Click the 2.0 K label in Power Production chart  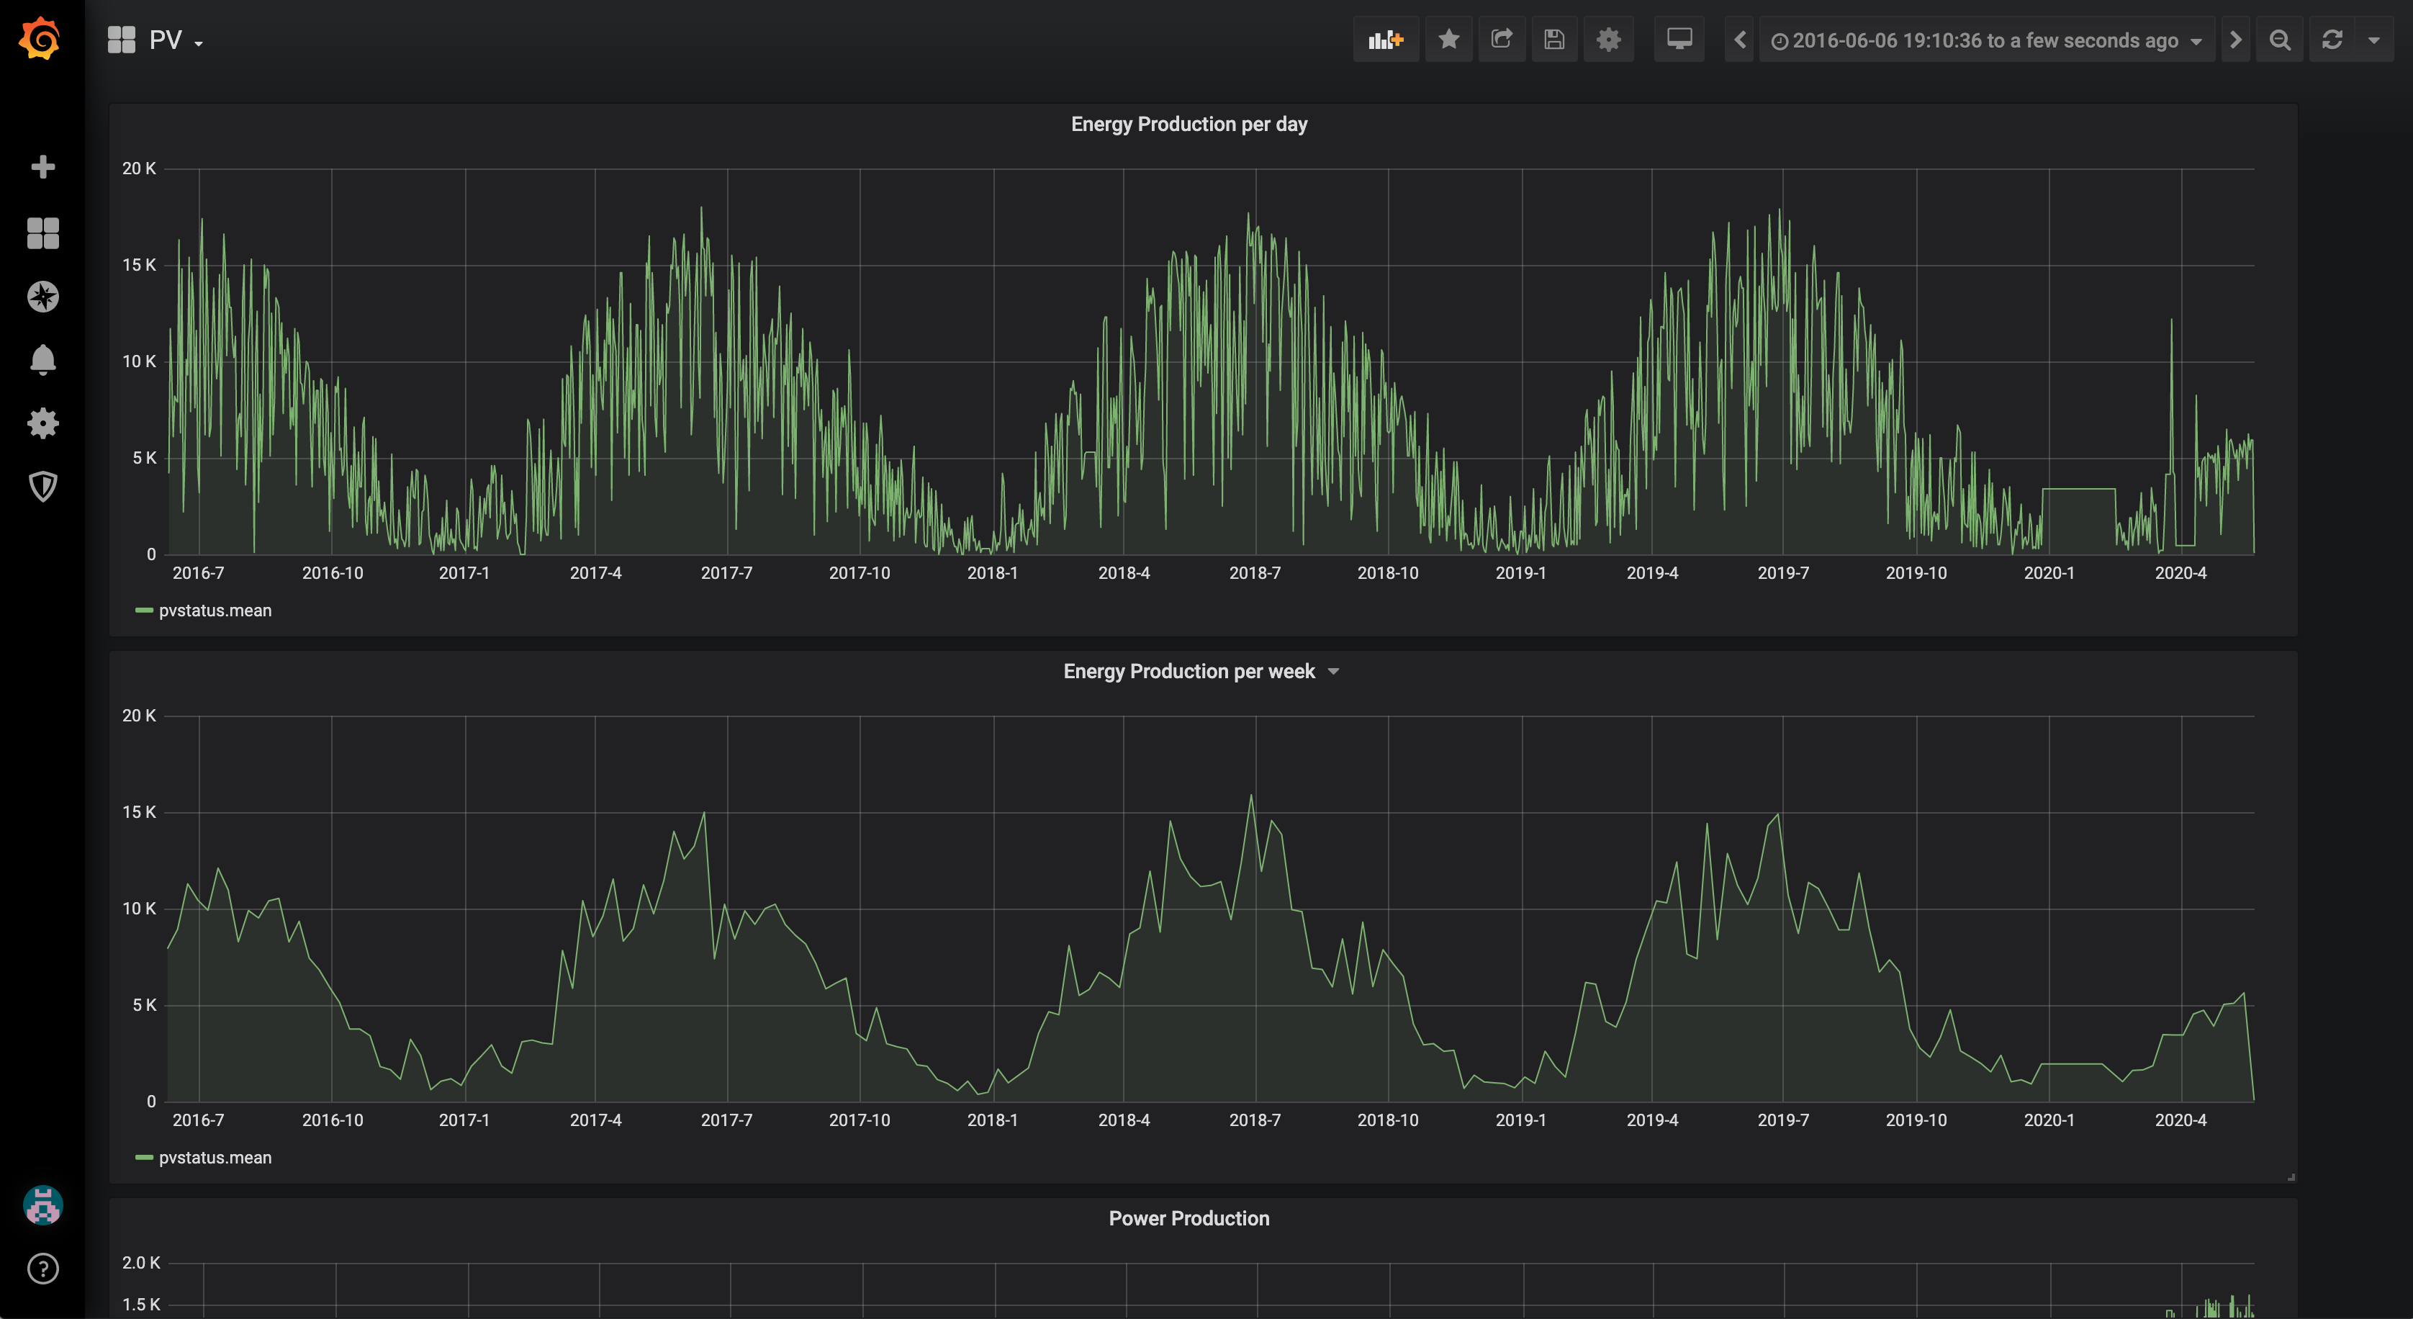(140, 1262)
